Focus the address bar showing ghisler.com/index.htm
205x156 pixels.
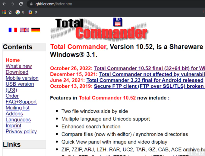116,4
